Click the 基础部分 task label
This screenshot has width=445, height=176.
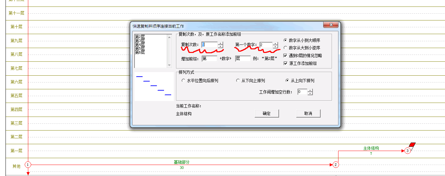(x=182, y=162)
